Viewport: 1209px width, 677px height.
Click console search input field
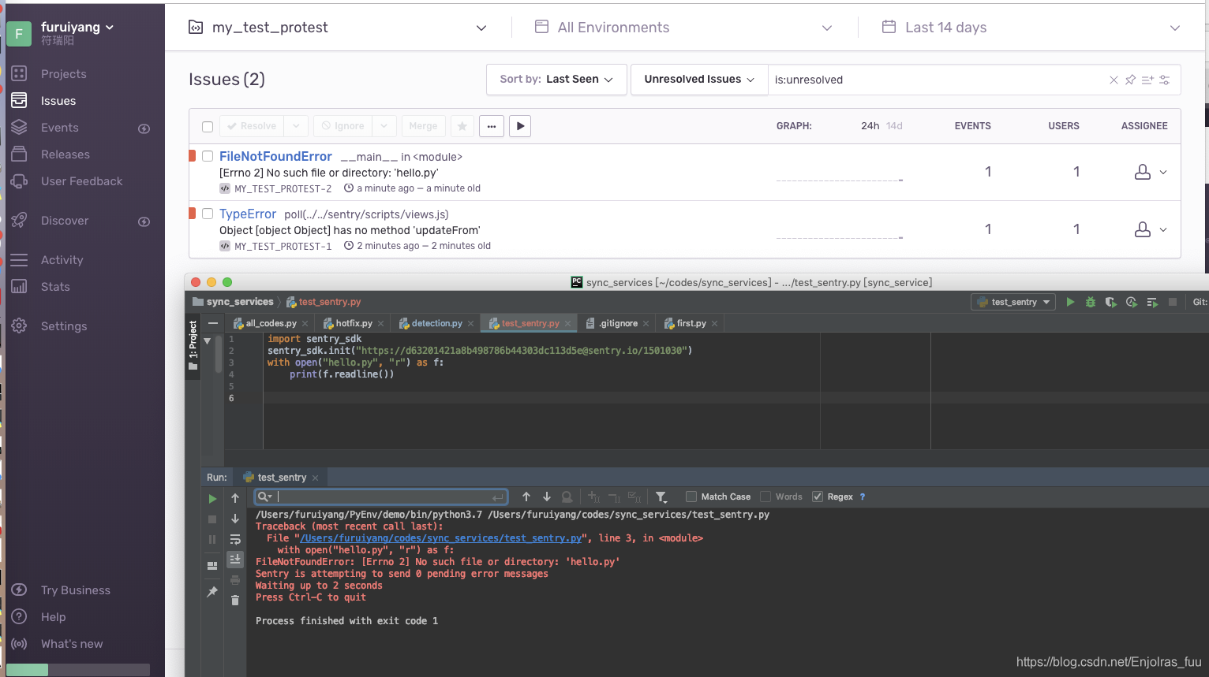[382, 497]
